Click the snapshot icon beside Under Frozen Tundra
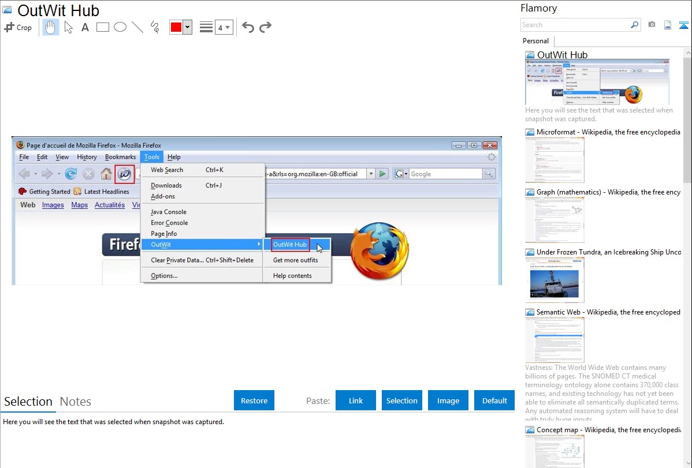Screen dimensions: 692x468 pyautogui.click(x=530, y=252)
